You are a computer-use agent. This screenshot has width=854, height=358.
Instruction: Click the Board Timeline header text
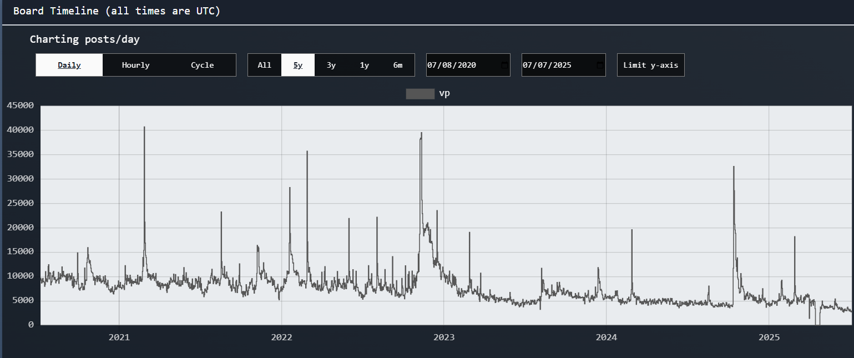coord(117,11)
